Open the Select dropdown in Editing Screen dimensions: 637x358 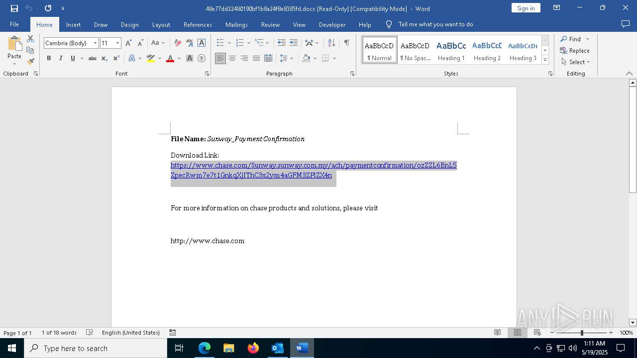click(575, 62)
